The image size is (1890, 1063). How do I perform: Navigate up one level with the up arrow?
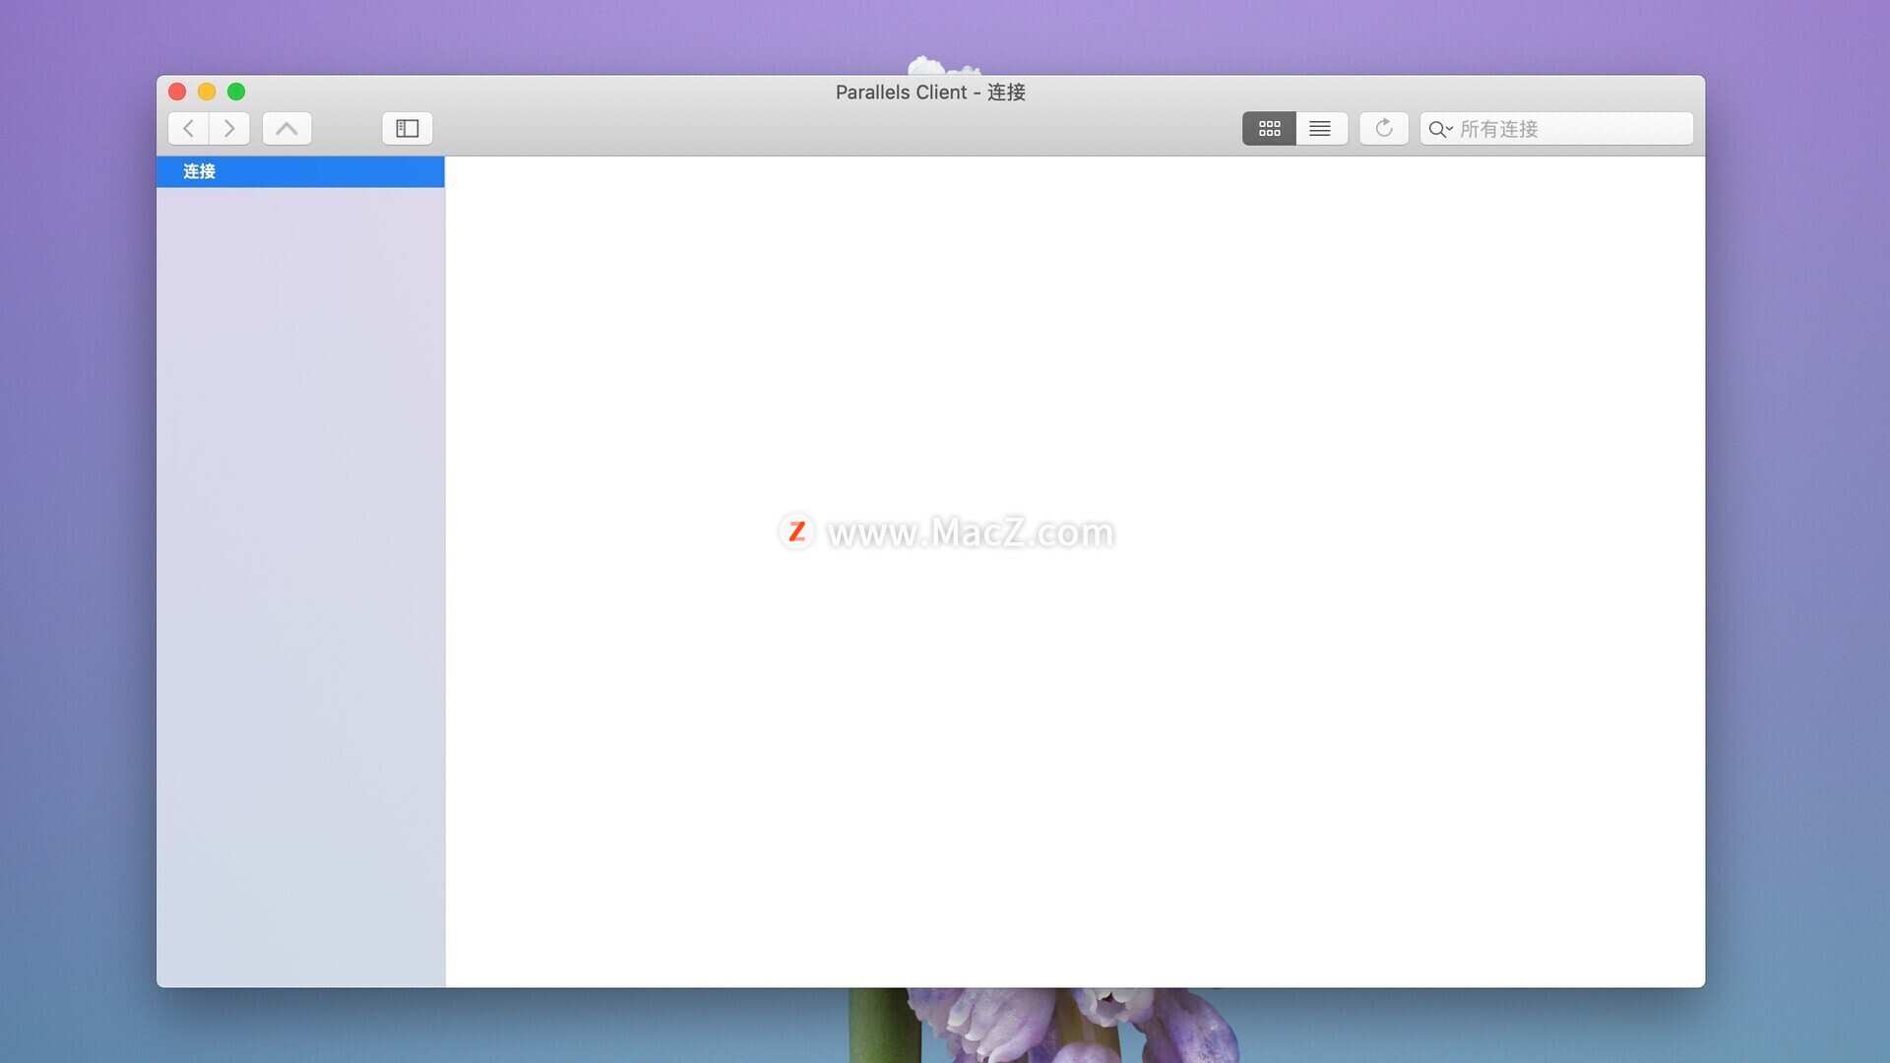tap(286, 128)
